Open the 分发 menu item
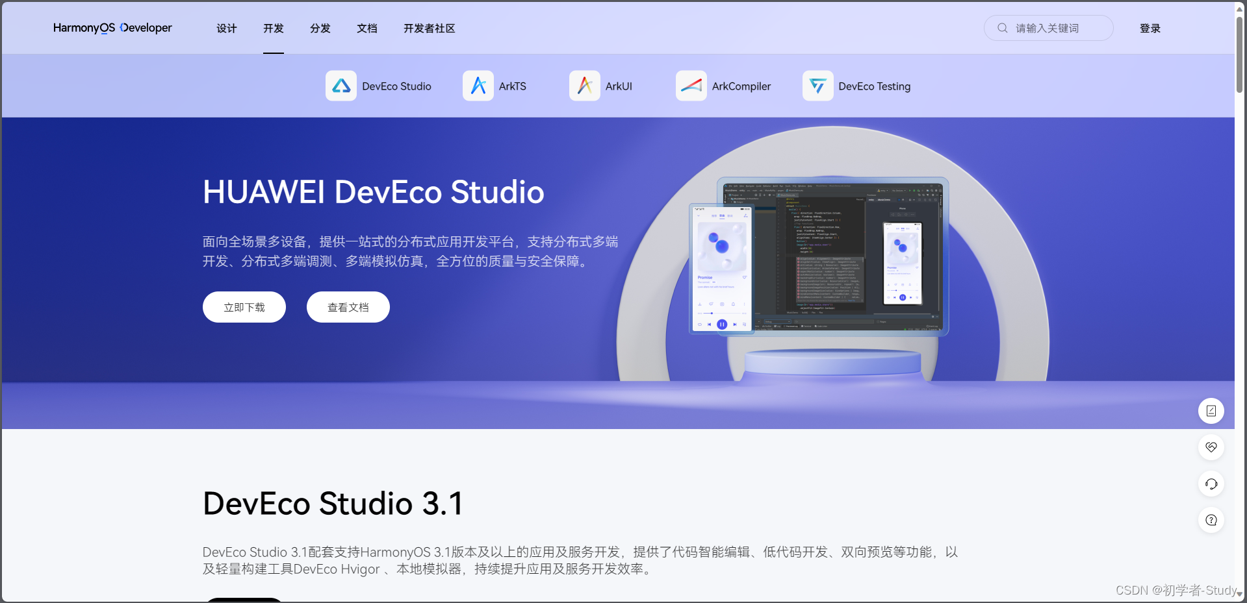Screen dimensions: 1247x603 [320, 29]
